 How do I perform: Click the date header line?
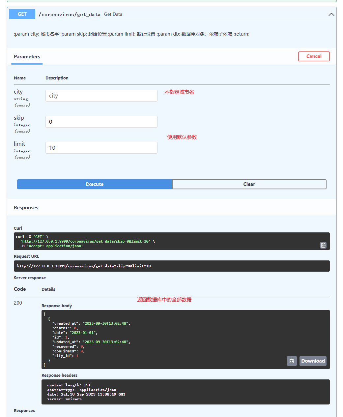(86, 394)
